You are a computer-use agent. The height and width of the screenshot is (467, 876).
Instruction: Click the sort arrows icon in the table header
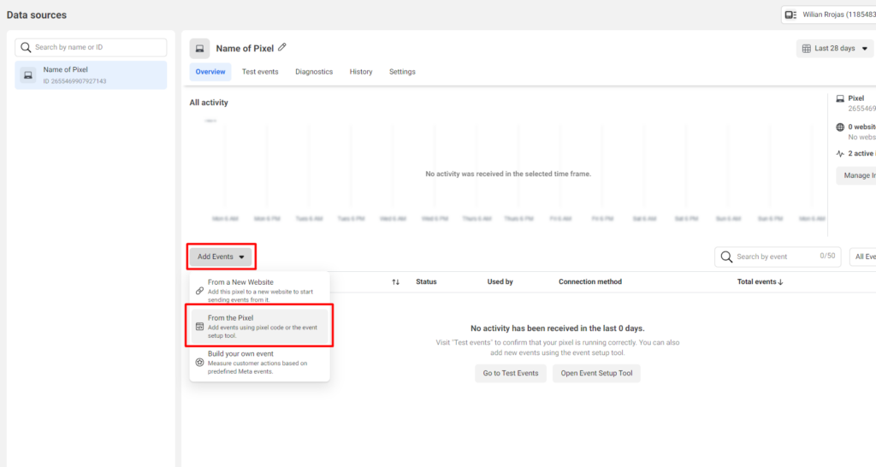[x=395, y=282]
